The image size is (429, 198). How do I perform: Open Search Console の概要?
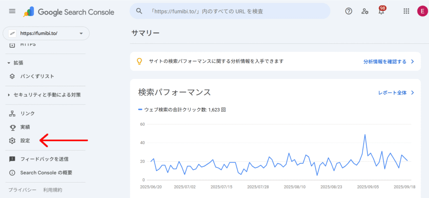click(45, 173)
